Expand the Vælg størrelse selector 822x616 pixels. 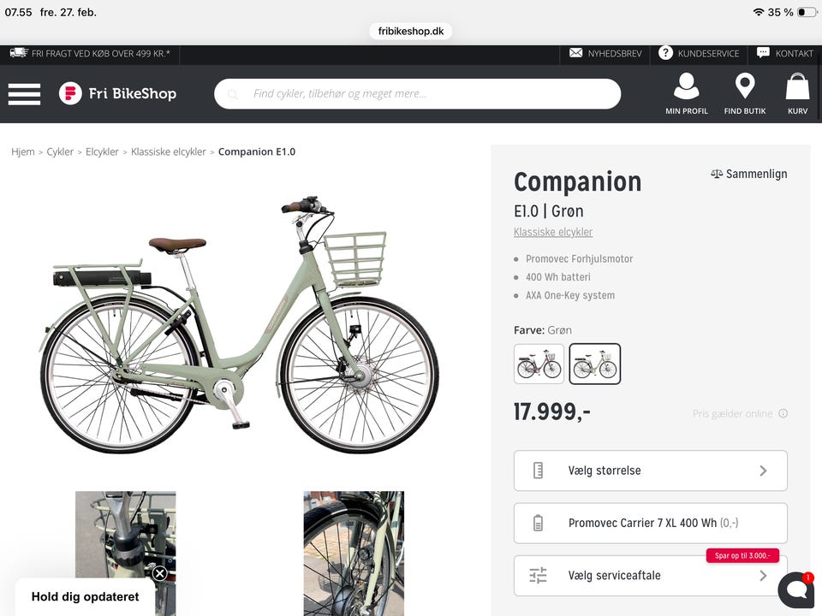click(x=650, y=471)
